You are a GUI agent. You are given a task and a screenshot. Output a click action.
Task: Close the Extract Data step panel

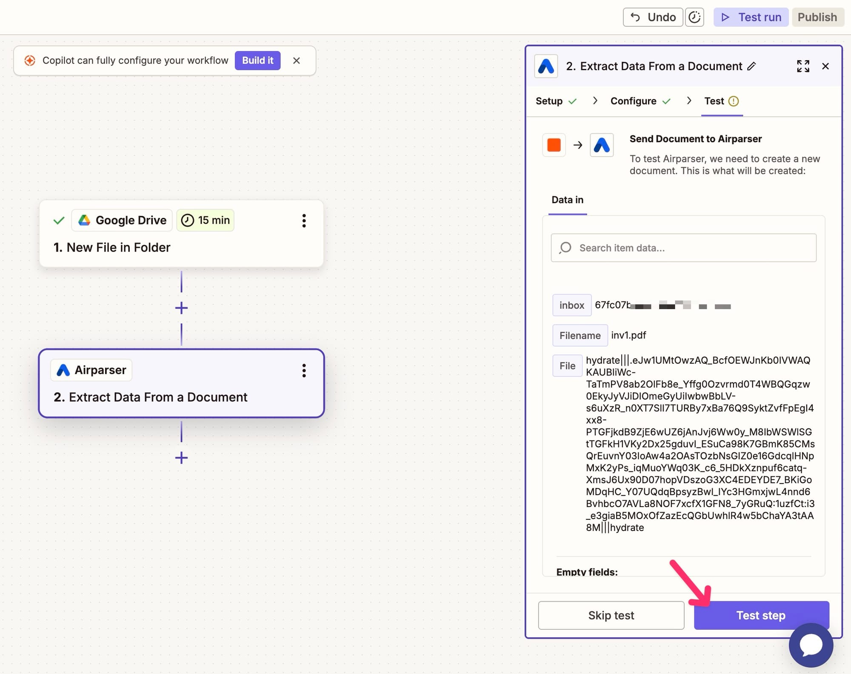tap(825, 66)
